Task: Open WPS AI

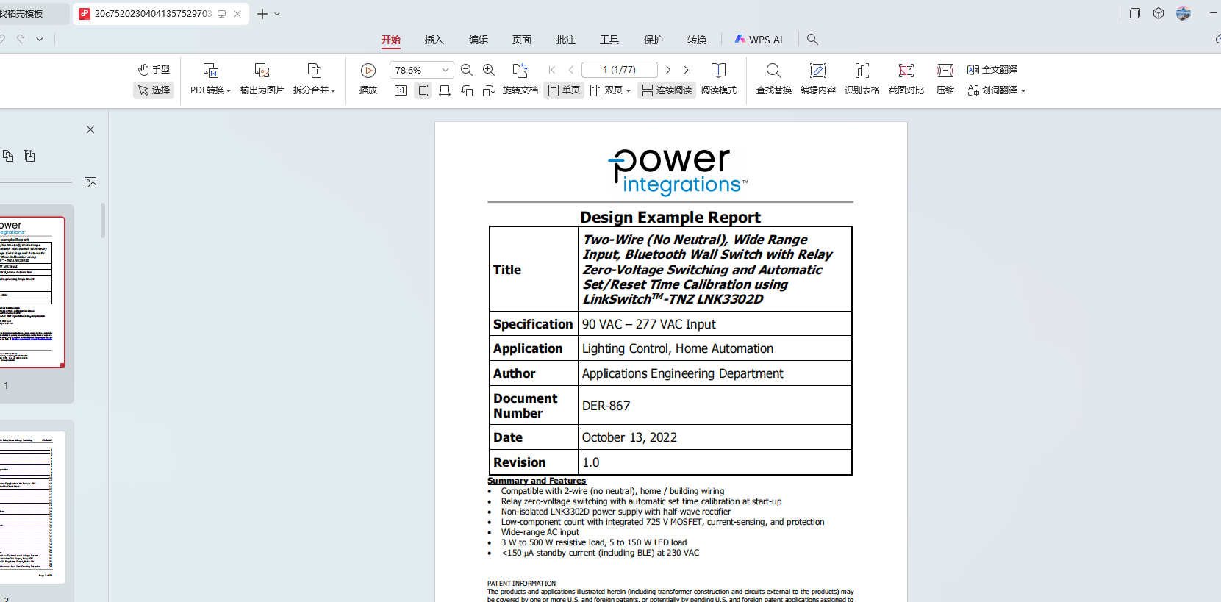Action: [759, 40]
